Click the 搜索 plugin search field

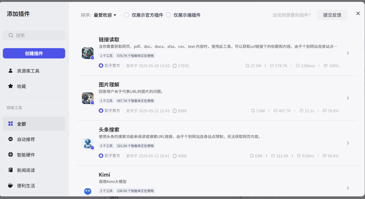pyautogui.click(x=36, y=36)
